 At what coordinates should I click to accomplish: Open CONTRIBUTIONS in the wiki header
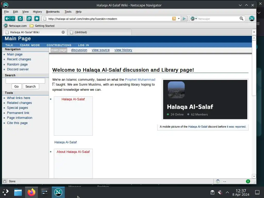pyautogui.click(x=59, y=45)
